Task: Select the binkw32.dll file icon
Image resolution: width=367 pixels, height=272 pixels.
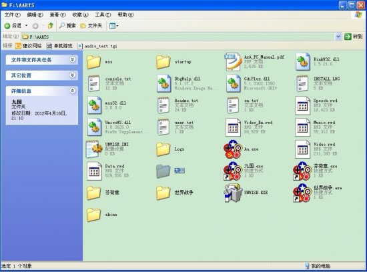Action: coord(302,62)
